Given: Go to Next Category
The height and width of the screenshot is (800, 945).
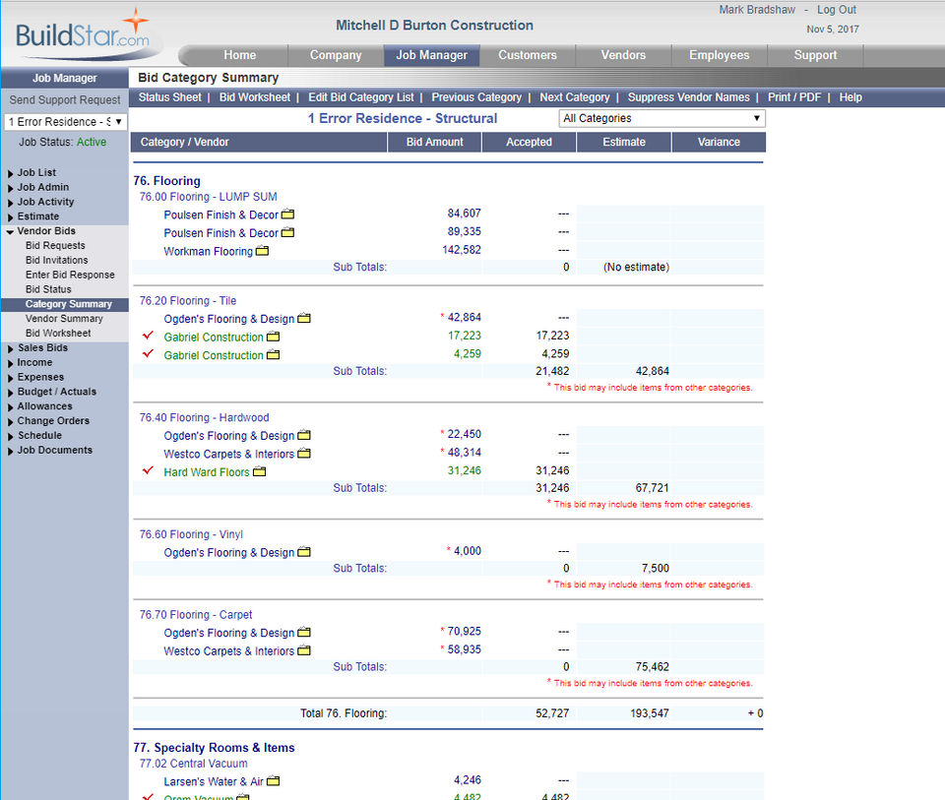Looking at the screenshot, I should 574,97.
